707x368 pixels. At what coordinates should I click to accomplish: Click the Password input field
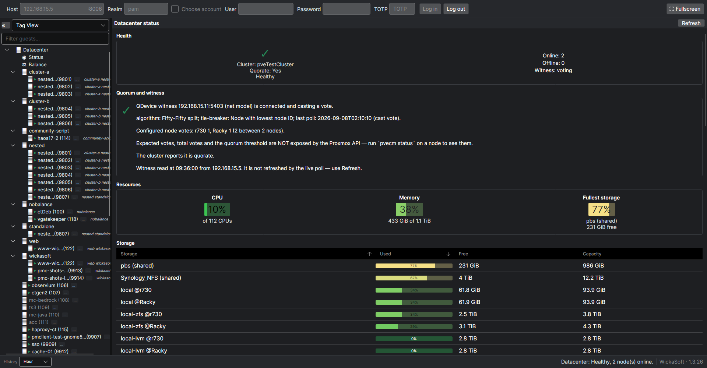[x=347, y=9]
